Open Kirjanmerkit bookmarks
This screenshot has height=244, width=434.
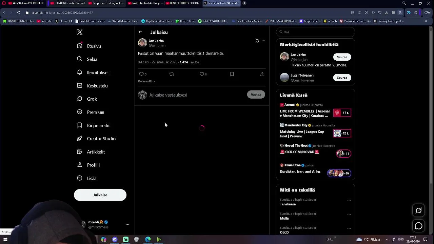pyautogui.click(x=94, y=125)
